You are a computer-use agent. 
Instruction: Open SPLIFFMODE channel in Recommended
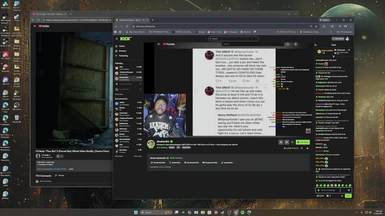tap(128, 140)
